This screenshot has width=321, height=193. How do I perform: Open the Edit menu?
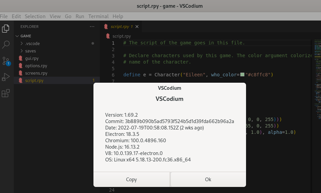coord(16,16)
